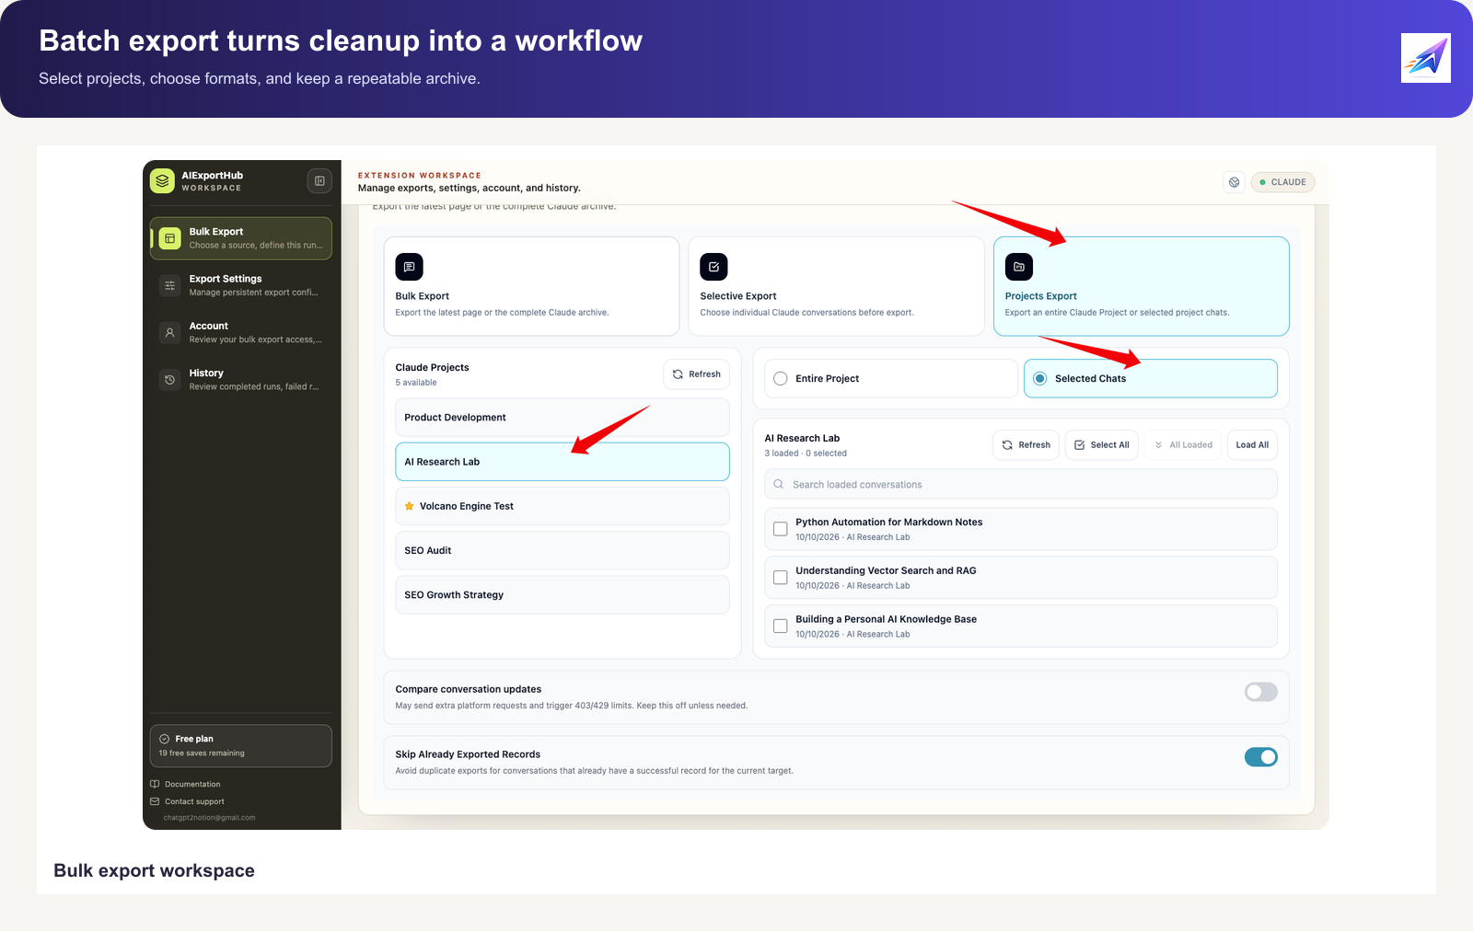
Task: Click the History clock icon
Action: click(x=170, y=379)
